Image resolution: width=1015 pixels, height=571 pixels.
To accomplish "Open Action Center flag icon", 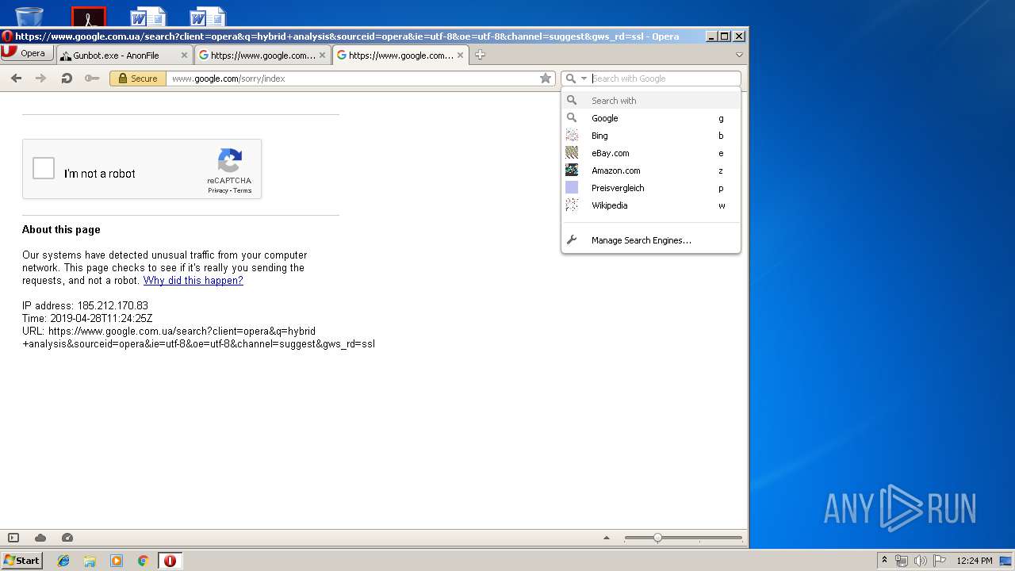I will coord(939,561).
